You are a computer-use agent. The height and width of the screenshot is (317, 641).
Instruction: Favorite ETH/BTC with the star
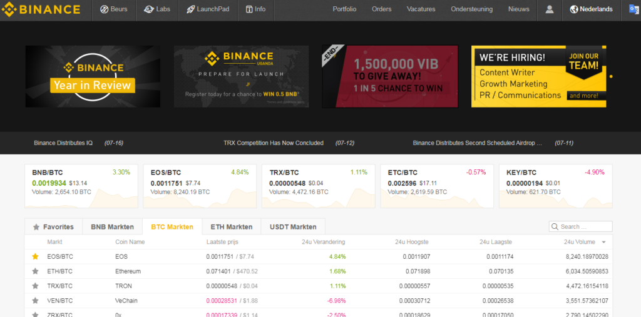(36, 271)
